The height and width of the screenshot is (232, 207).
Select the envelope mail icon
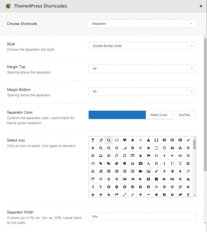click(117, 140)
